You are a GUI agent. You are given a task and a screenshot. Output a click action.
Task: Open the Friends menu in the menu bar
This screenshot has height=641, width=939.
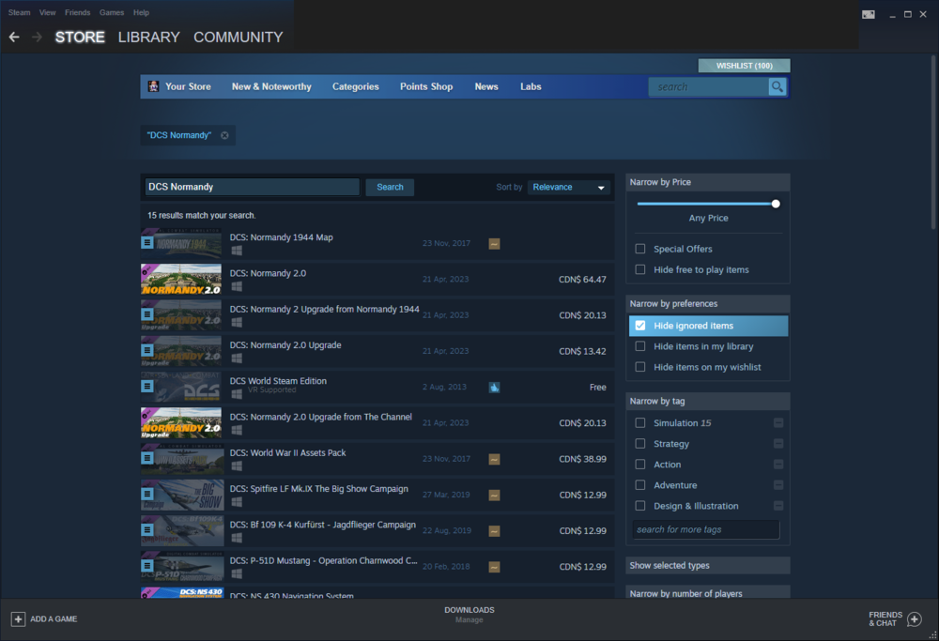point(77,12)
